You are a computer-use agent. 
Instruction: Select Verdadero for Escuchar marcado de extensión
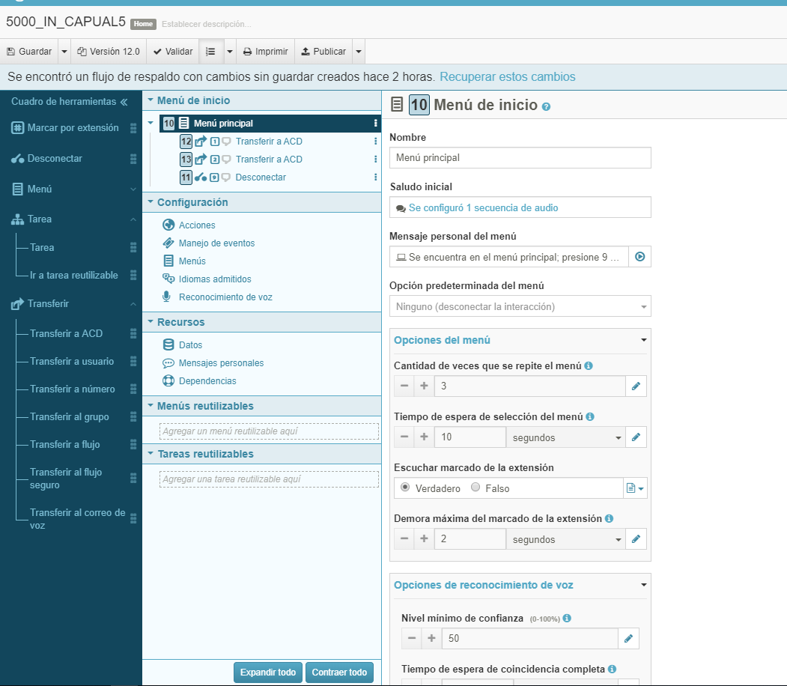pyautogui.click(x=405, y=488)
